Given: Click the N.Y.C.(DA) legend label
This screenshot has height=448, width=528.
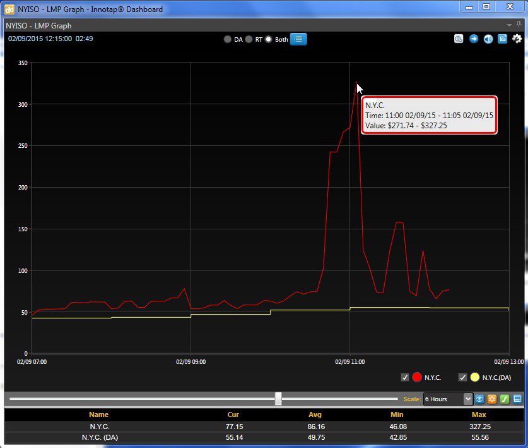Looking at the screenshot, I should coord(496,377).
